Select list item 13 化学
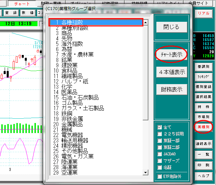The height and width of the screenshot is (185, 216). coord(96,87)
